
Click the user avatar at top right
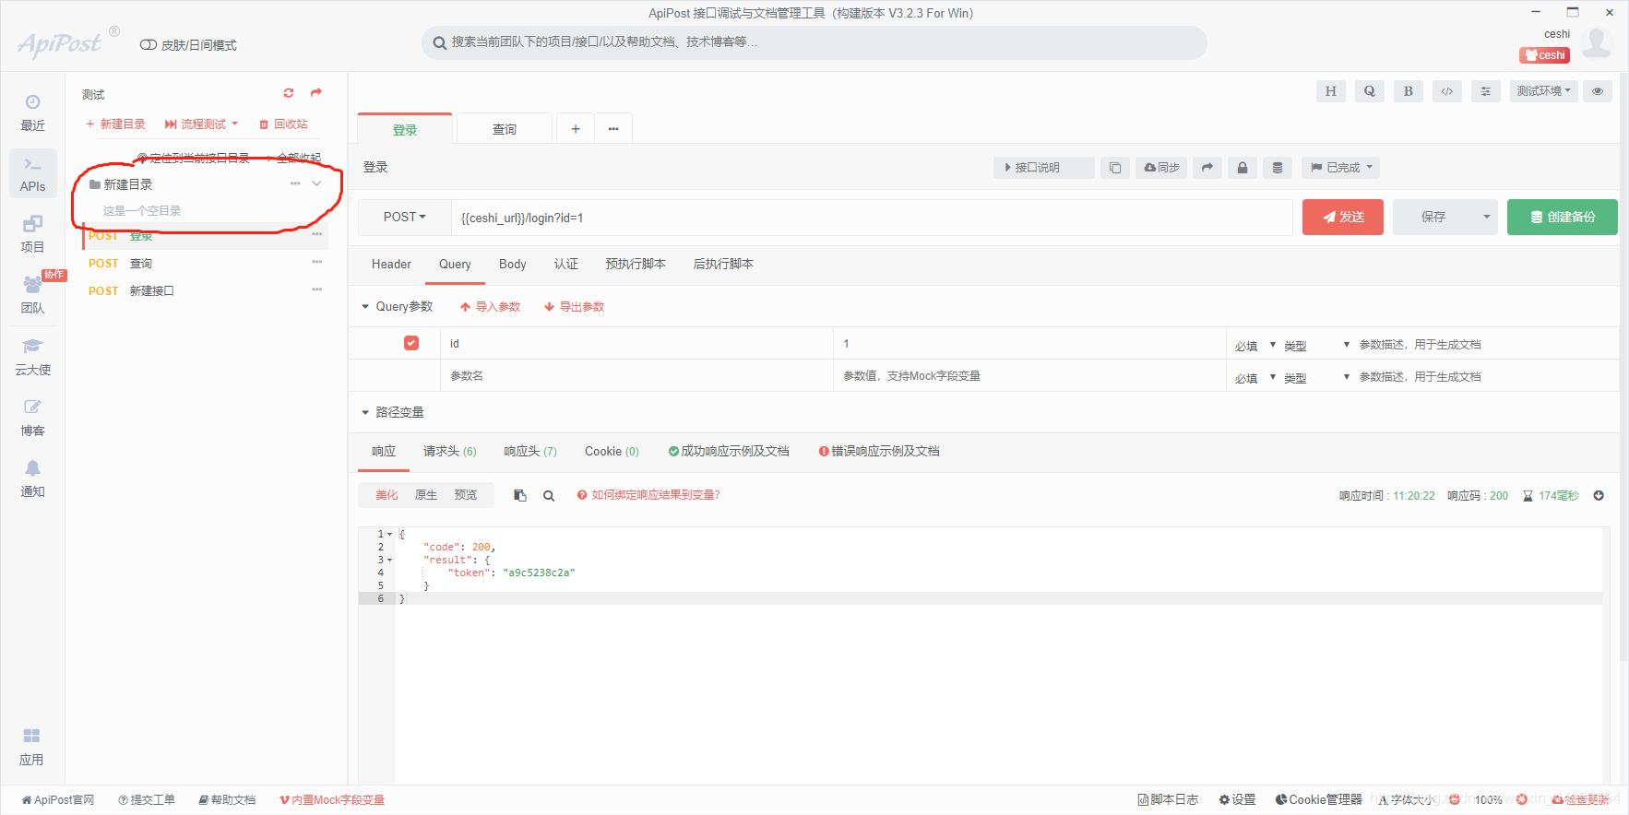pyautogui.click(x=1596, y=42)
